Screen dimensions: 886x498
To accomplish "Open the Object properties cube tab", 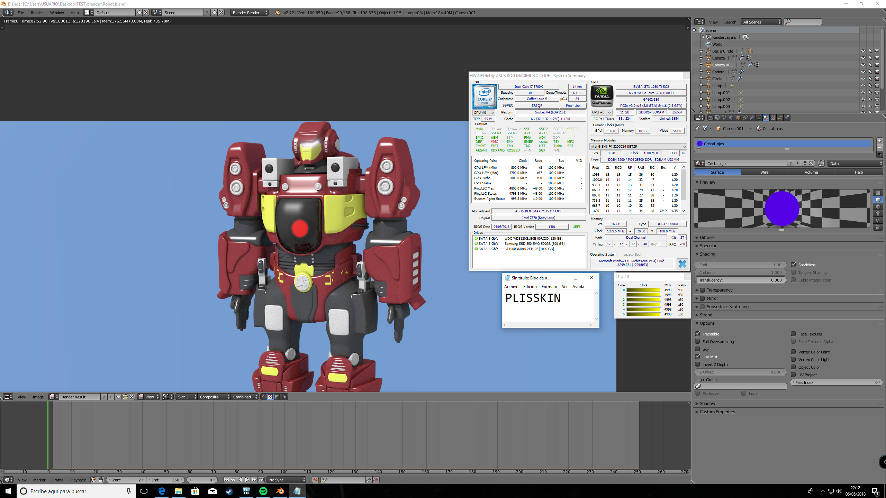I will click(738, 118).
